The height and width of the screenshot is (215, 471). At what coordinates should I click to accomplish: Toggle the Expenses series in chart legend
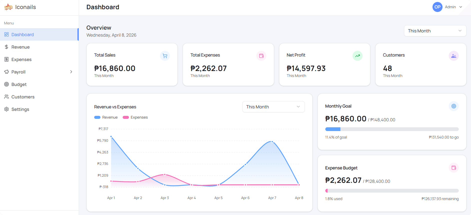coord(135,117)
